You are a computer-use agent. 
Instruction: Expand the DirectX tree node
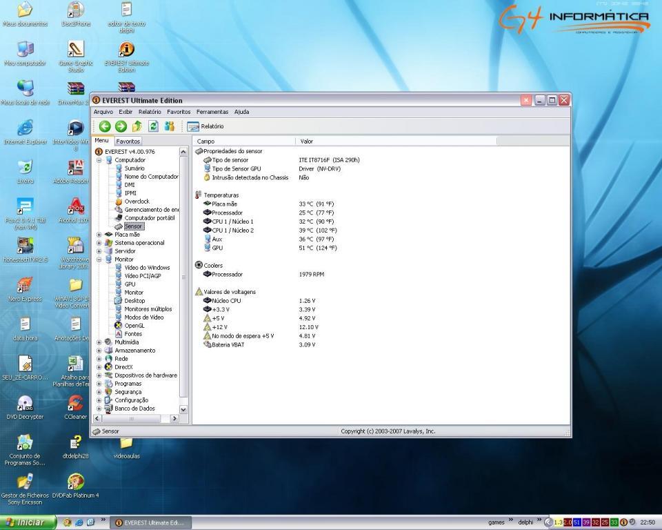point(99,367)
